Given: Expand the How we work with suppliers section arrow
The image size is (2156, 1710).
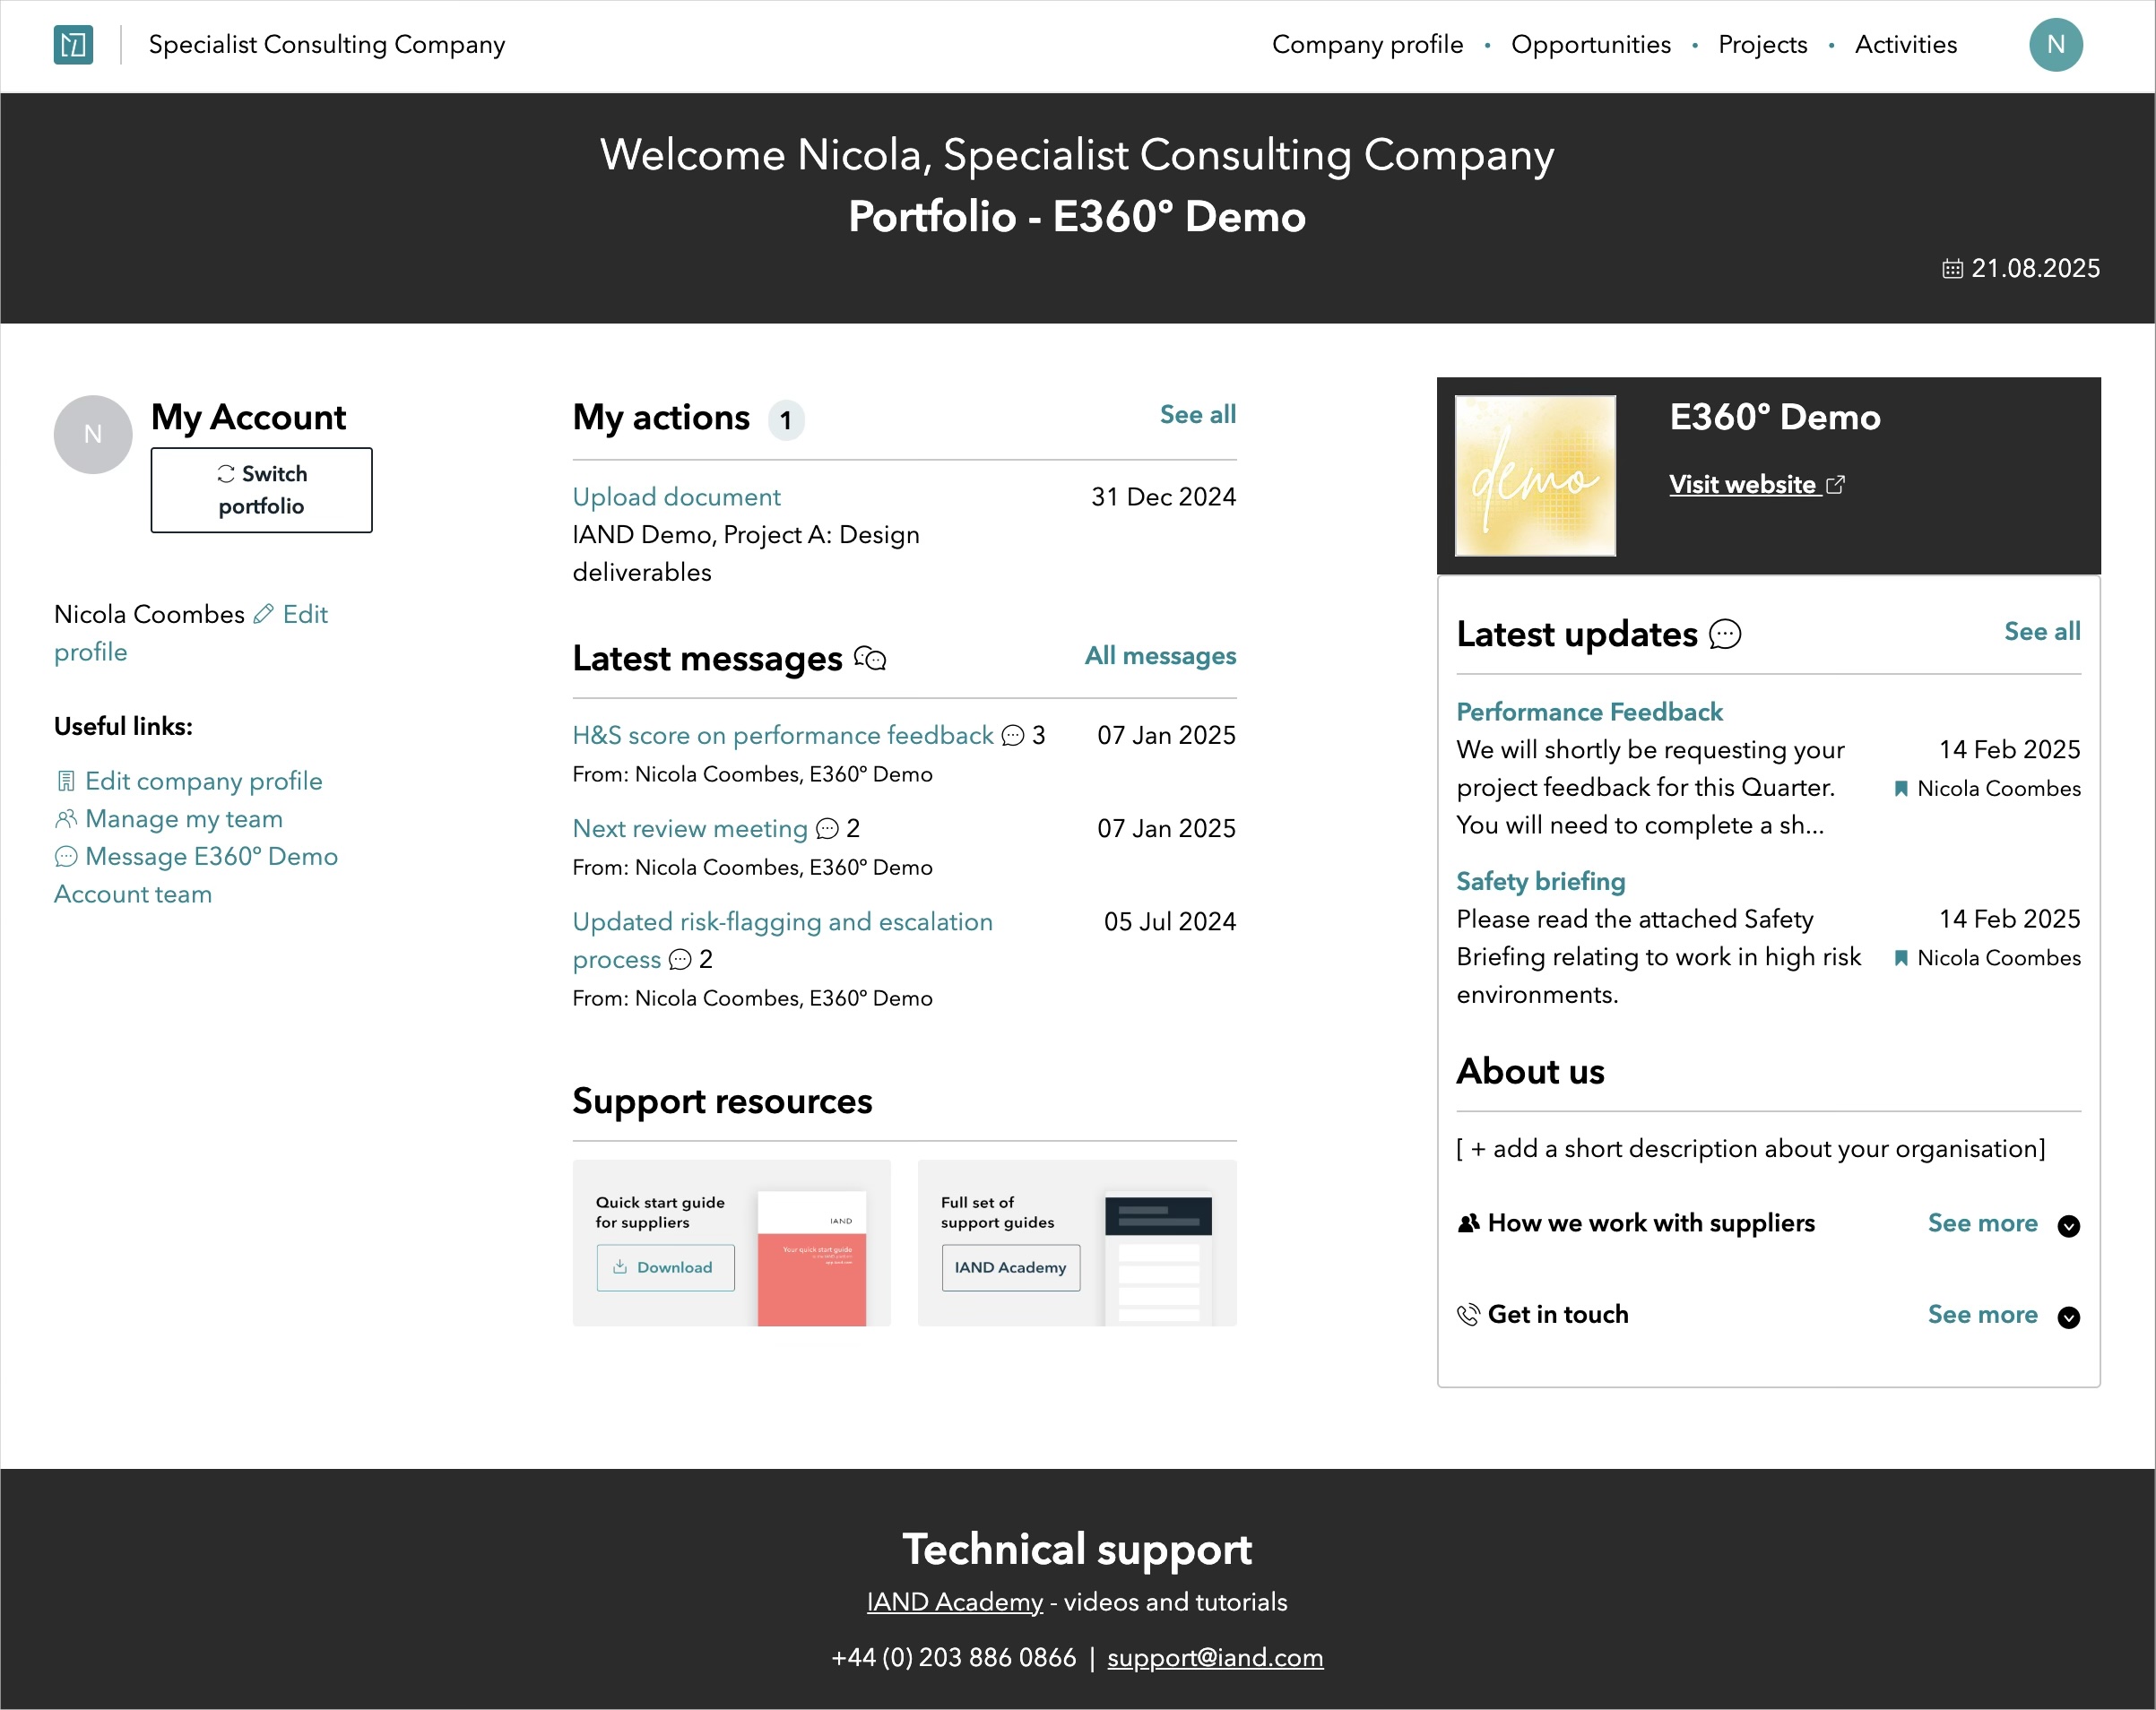Looking at the screenshot, I should (2069, 1226).
